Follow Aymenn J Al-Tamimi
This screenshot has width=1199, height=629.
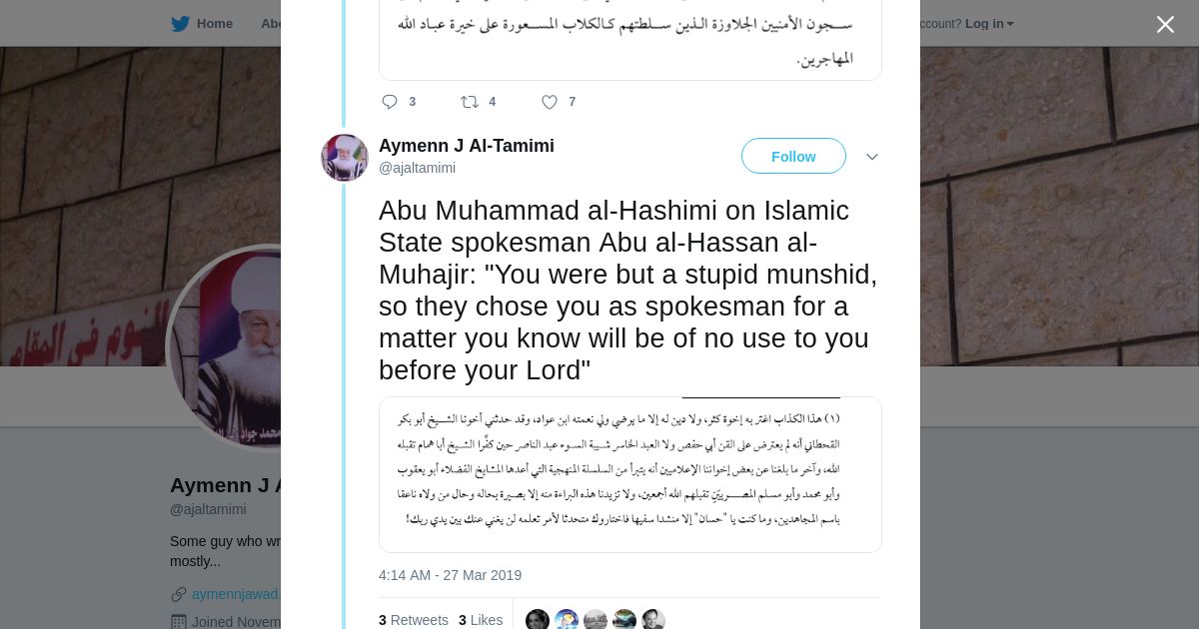click(x=793, y=157)
